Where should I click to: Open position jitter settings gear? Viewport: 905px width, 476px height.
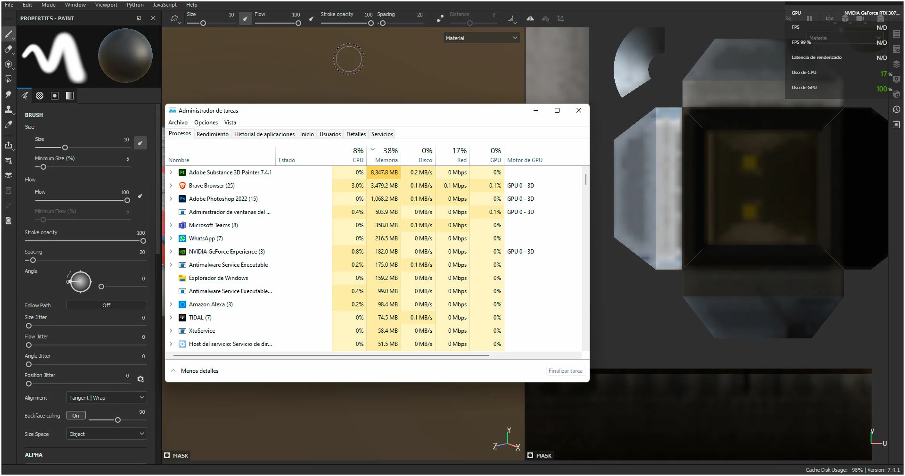(140, 379)
